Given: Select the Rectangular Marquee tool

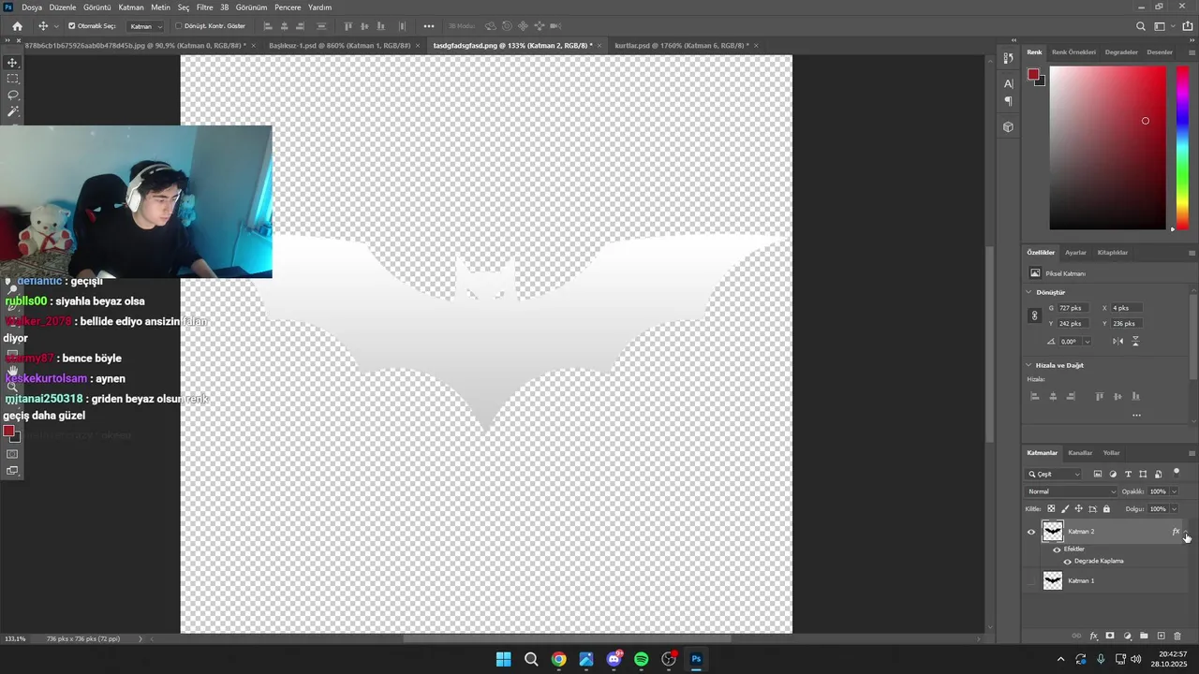Looking at the screenshot, I should pyautogui.click(x=12, y=79).
